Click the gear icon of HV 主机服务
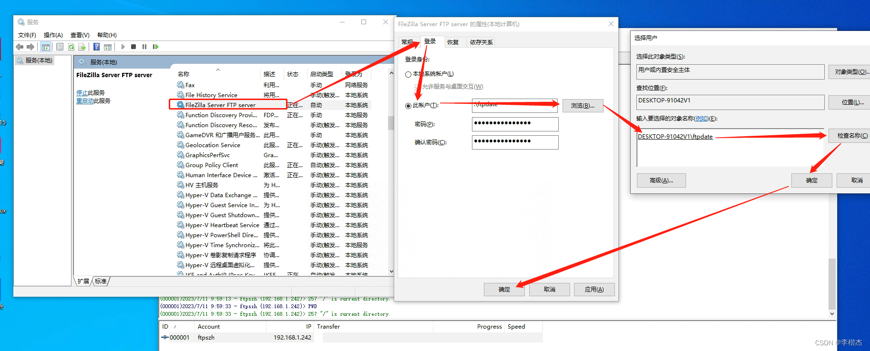 (180, 185)
